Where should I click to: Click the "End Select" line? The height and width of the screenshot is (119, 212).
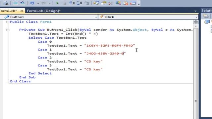click(40, 73)
